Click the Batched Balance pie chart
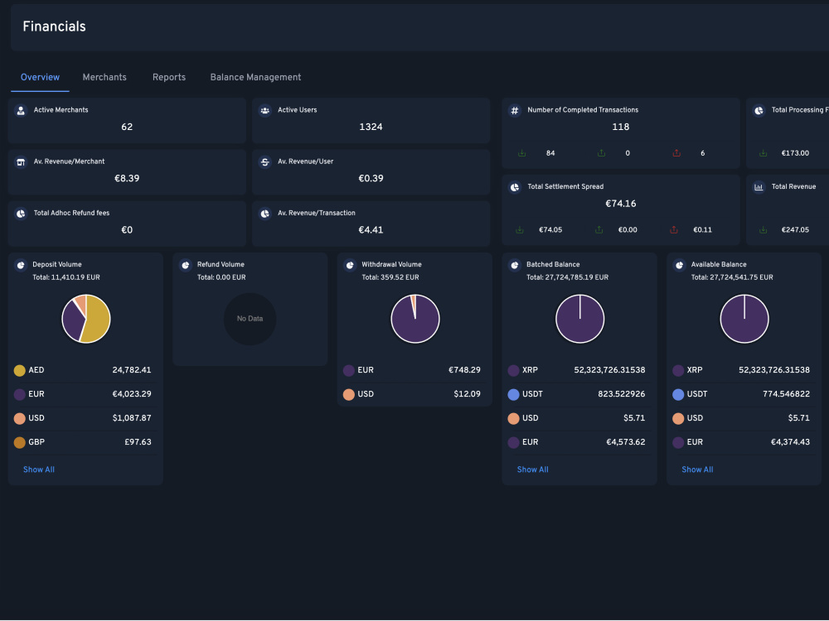Image resolution: width=829 pixels, height=621 pixels. click(580, 319)
